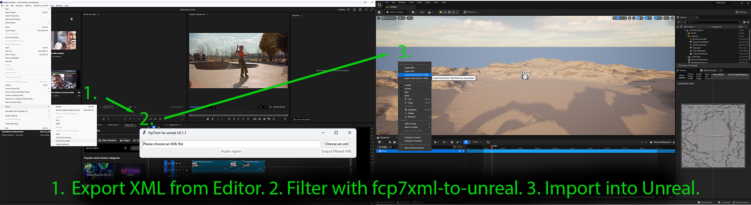Image resolution: width=751 pixels, height=205 pixels.
Task: Click the Please choose an XML file field
Action: click(231, 144)
